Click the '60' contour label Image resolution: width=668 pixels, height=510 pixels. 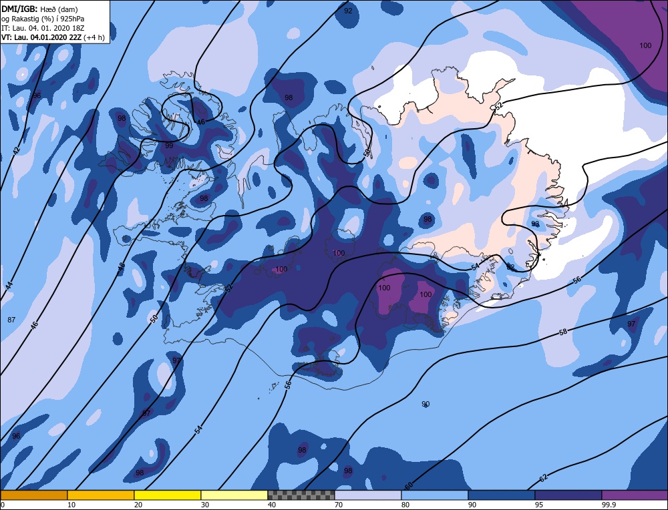point(409,486)
